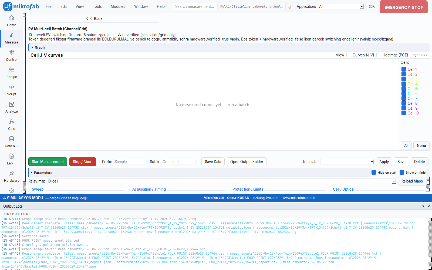
Task: Open the Template dropdown
Action: pos(347,162)
